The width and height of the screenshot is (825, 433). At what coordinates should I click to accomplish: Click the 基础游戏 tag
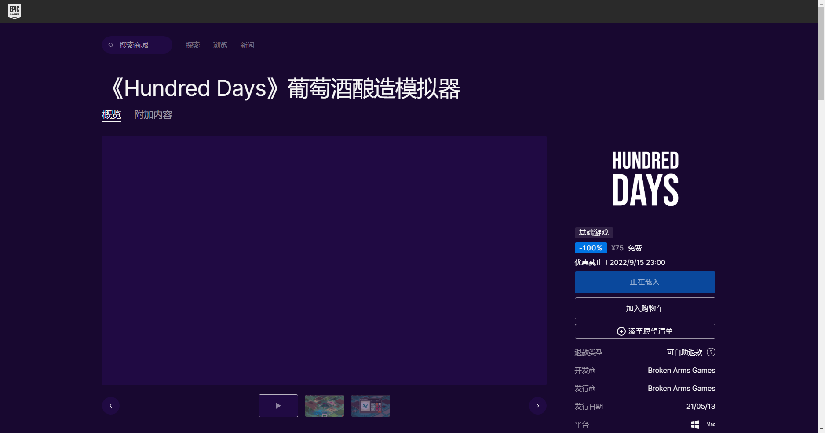(594, 233)
